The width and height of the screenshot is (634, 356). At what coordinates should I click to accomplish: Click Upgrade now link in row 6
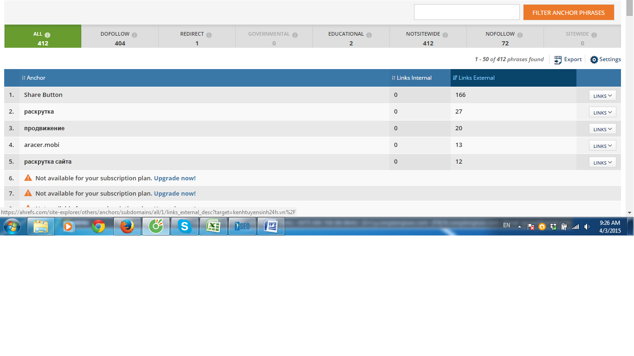[175, 178]
